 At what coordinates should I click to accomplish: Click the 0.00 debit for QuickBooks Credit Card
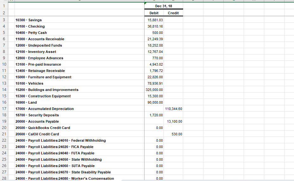159,128
